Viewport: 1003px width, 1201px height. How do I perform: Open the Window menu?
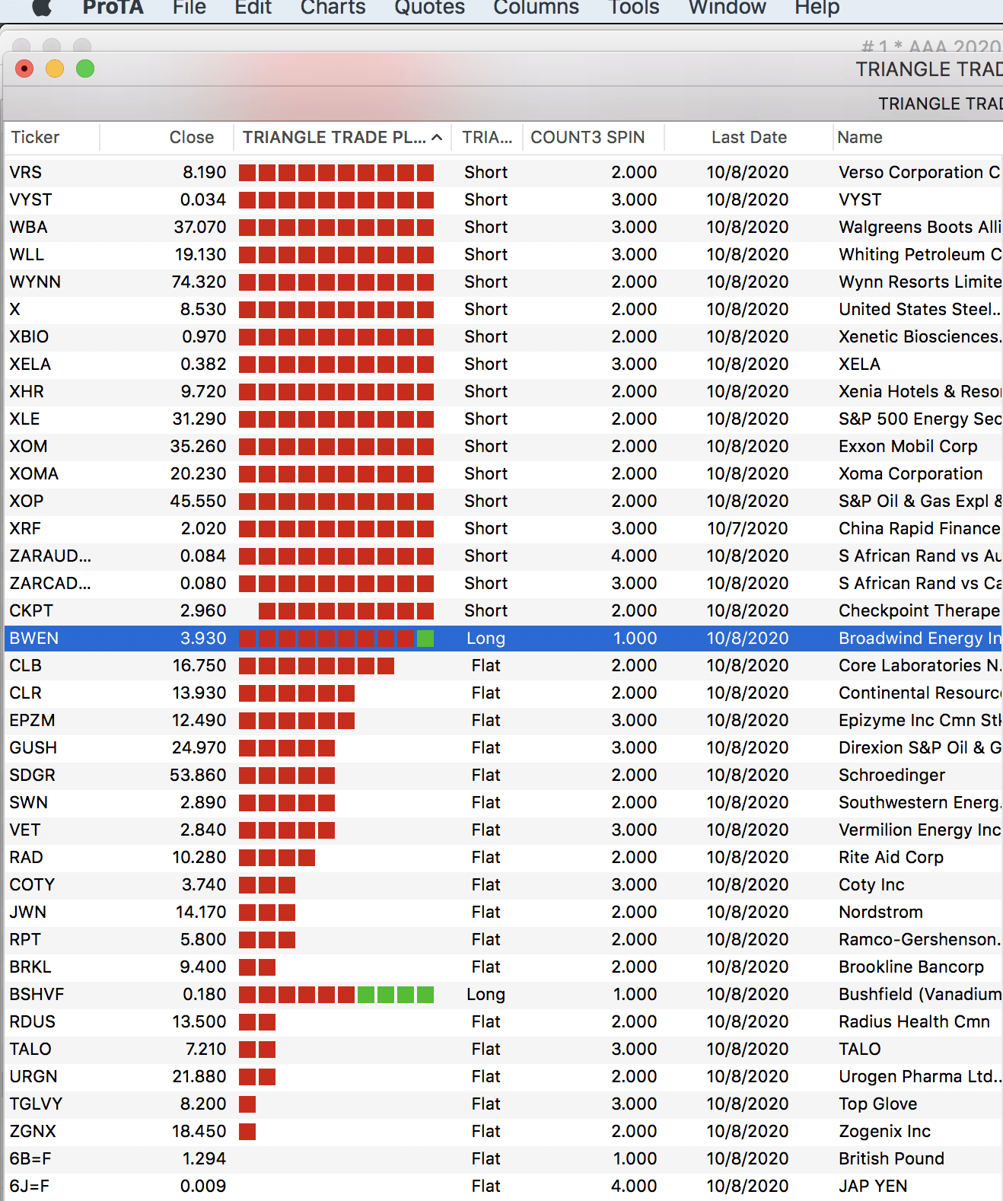tap(727, 7)
